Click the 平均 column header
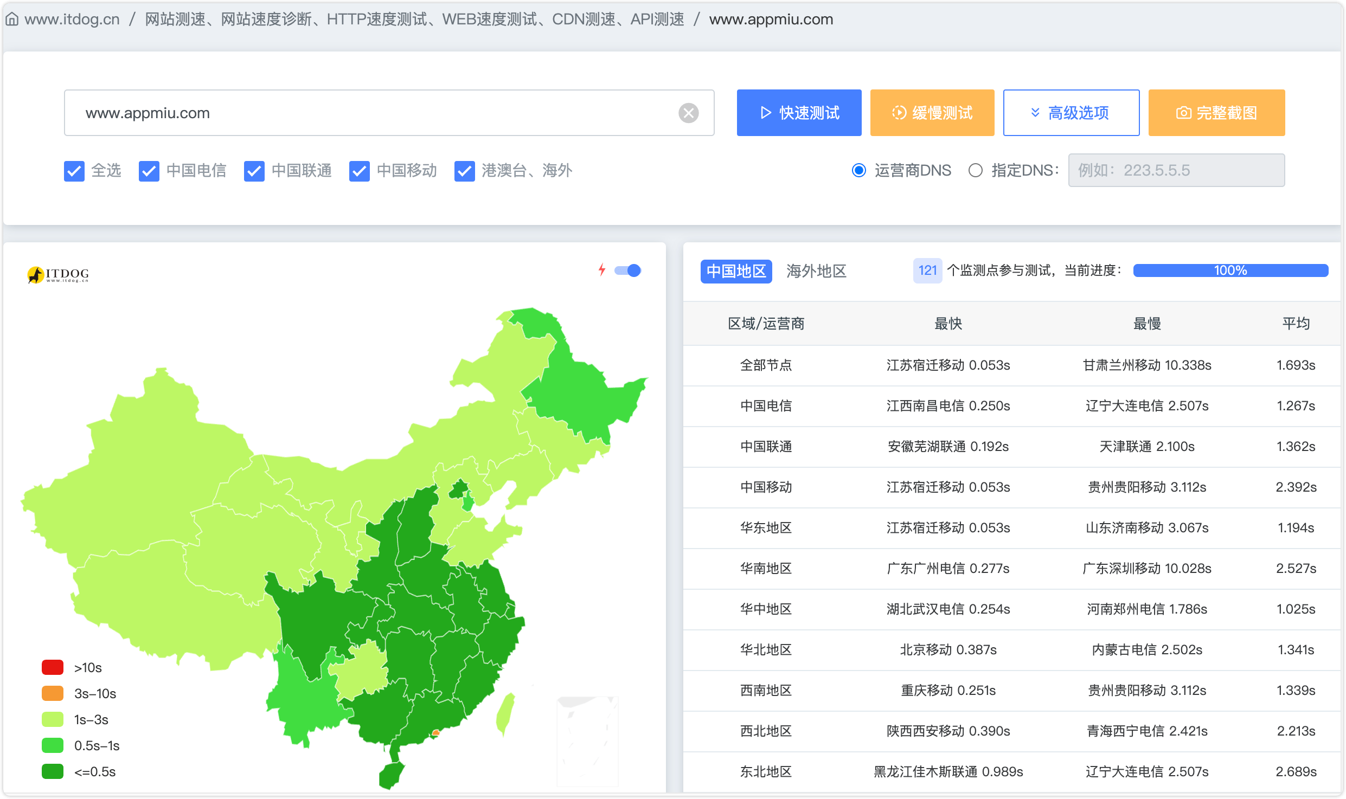1346x799 pixels. (x=1296, y=324)
